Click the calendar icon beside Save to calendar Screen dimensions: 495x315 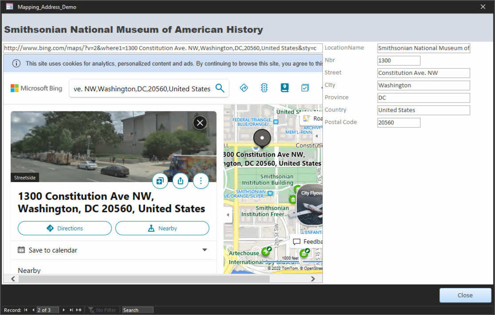point(21,250)
